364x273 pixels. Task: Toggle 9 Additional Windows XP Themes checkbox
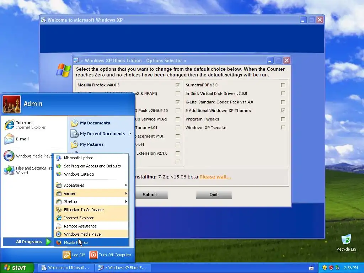click(x=283, y=111)
